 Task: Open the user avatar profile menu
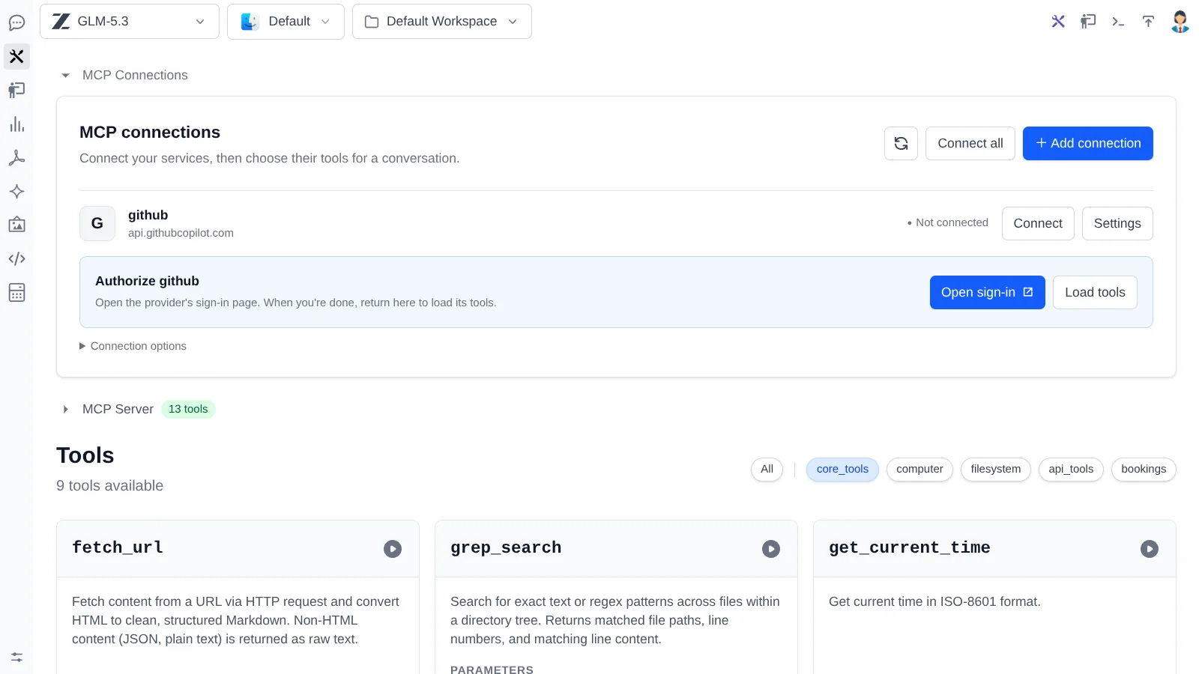click(x=1180, y=21)
